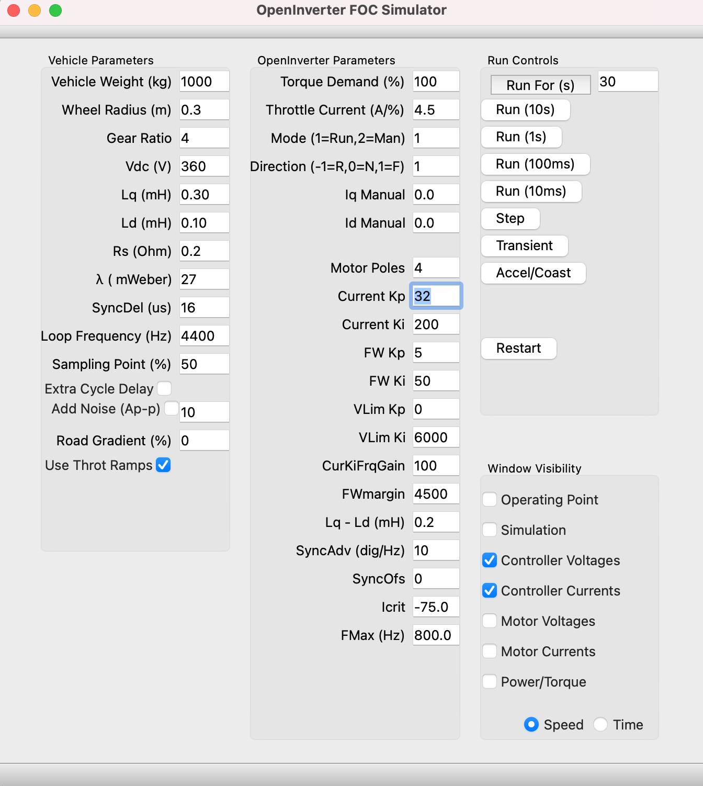The width and height of the screenshot is (703, 786).
Task: Show the Operating Point window
Action: 490,499
